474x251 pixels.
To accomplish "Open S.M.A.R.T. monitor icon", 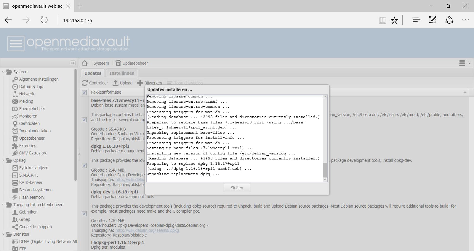I will [x=15, y=175].
